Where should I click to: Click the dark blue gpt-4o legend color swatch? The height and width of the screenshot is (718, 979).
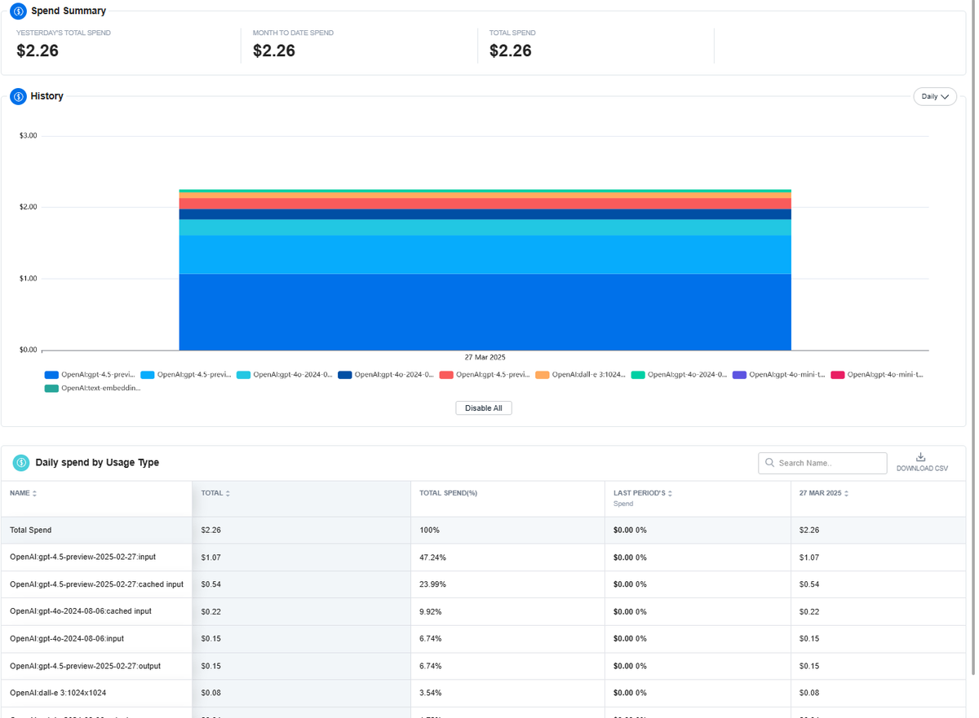(x=345, y=375)
